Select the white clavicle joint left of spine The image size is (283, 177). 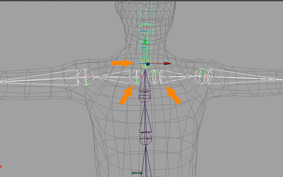click(x=136, y=77)
